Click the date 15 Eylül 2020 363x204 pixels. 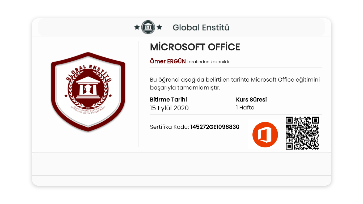pos(169,108)
